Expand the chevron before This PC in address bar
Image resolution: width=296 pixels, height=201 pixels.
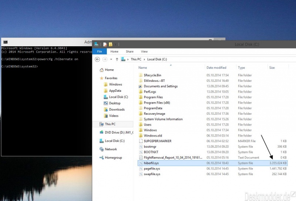[128, 59]
